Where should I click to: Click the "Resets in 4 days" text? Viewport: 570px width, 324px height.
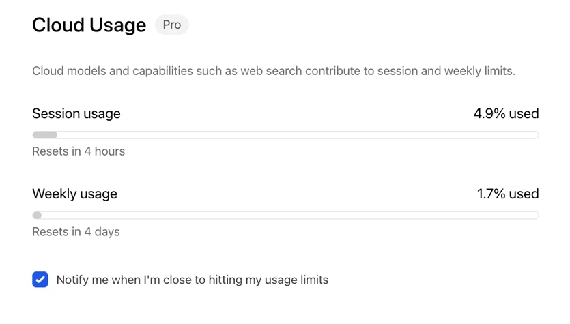click(76, 232)
